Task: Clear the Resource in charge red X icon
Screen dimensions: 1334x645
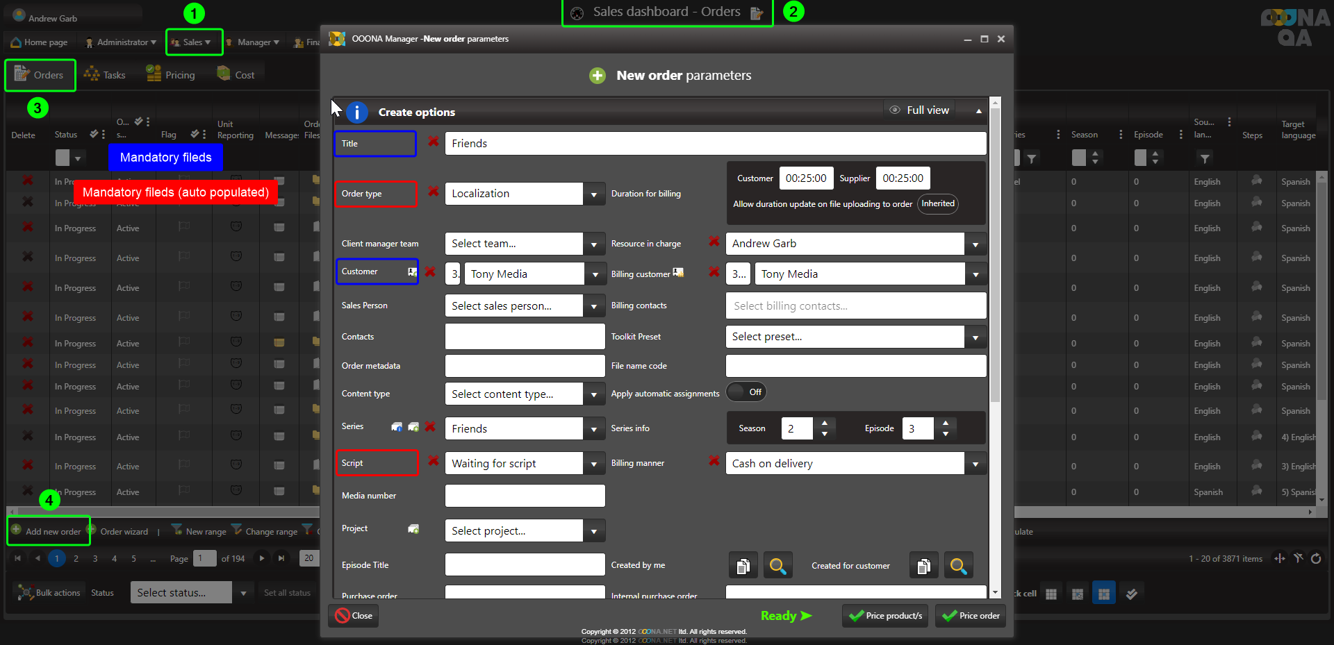Action: tap(714, 242)
